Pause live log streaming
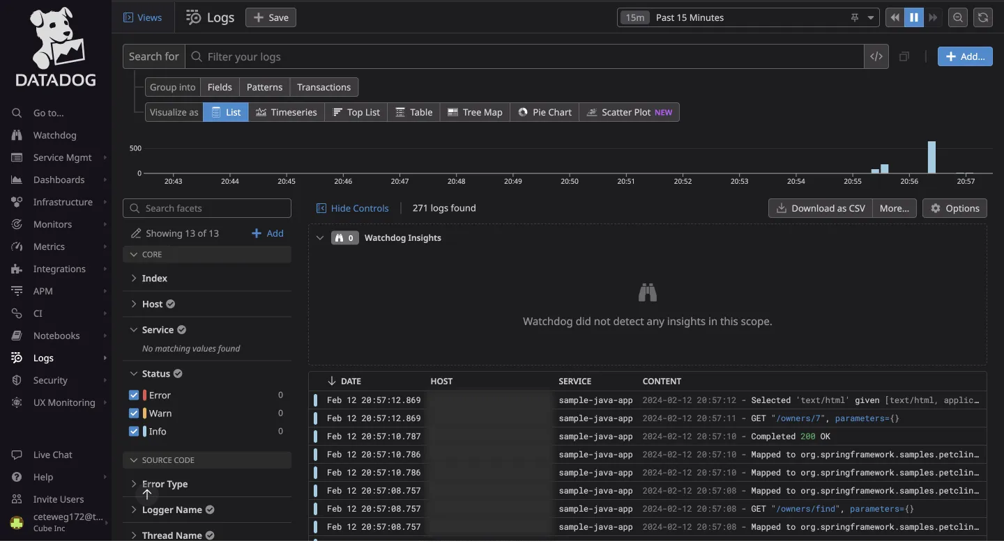The height and width of the screenshot is (543, 1004). click(914, 17)
